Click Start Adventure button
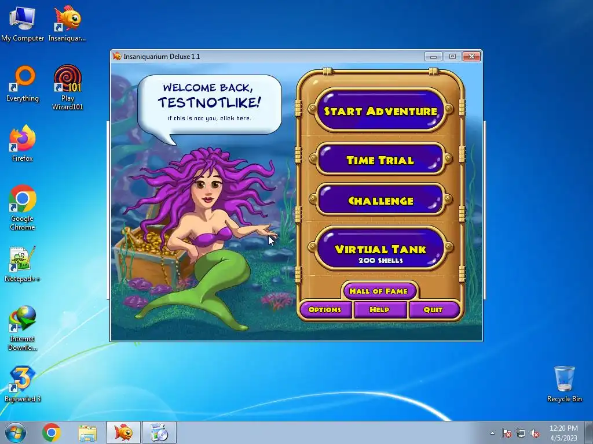 380,110
